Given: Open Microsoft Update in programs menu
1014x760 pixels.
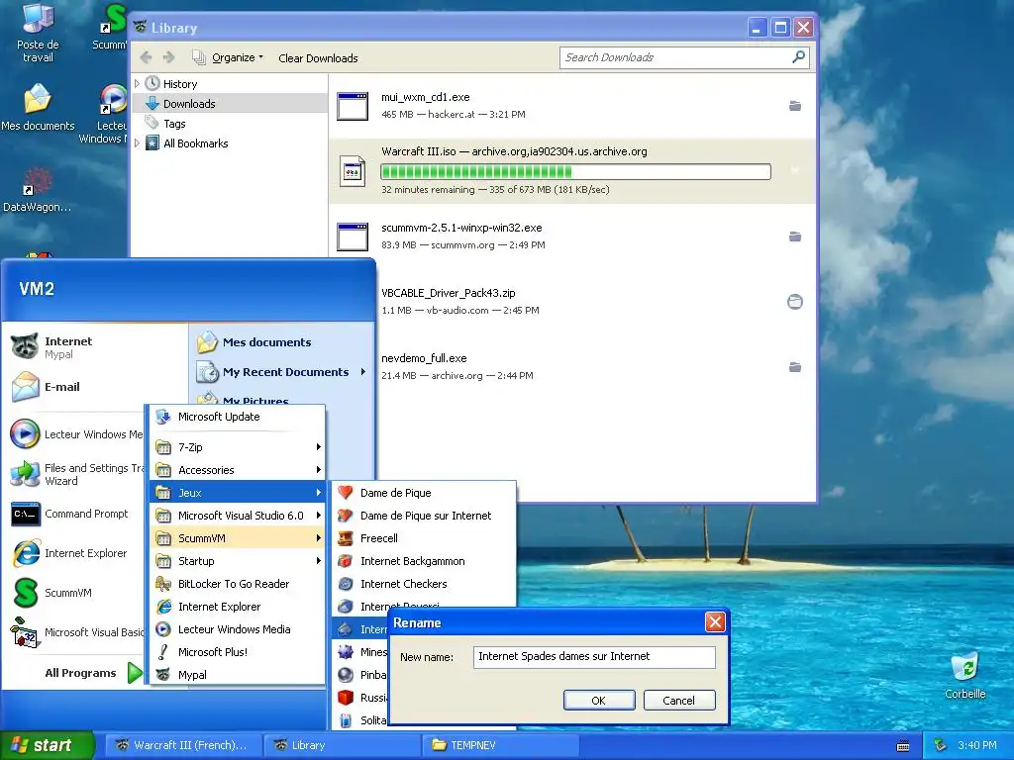Looking at the screenshot, I should (x=237, y=417).
